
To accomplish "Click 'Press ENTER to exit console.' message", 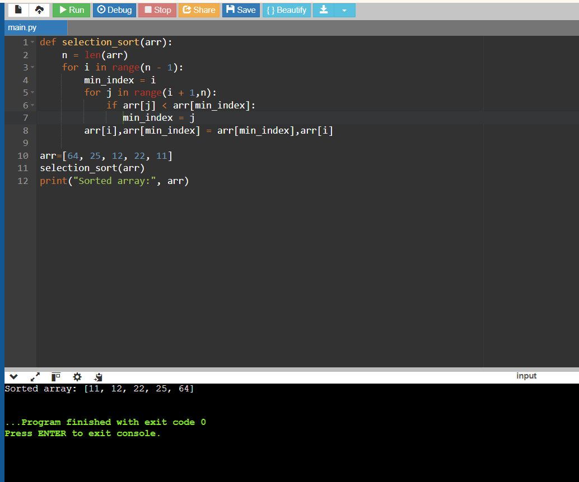I will pyautogui.click(x=82, y=433).
